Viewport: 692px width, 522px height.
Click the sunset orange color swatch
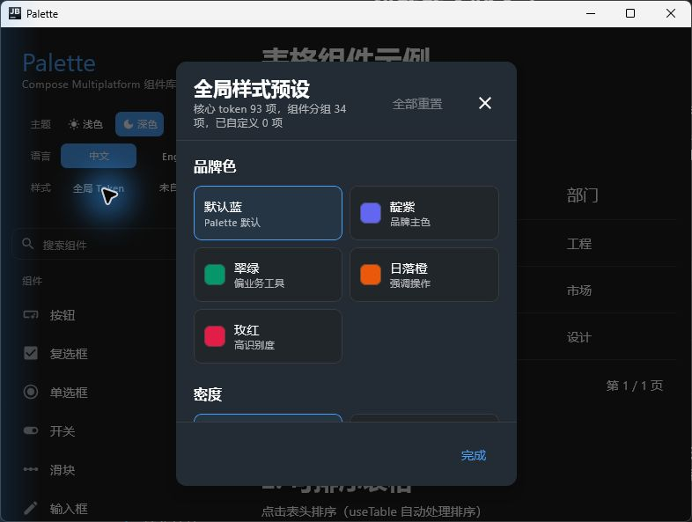tap(371, 275)
